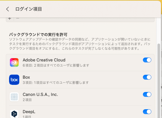Click the Canon U.S.A., Inc. icon
The image size is (162, 118).
coord(14,97)
